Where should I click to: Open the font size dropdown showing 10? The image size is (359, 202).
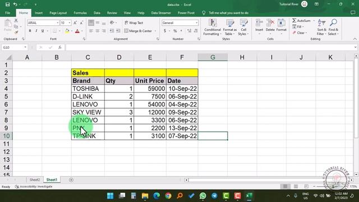point(70,22)
